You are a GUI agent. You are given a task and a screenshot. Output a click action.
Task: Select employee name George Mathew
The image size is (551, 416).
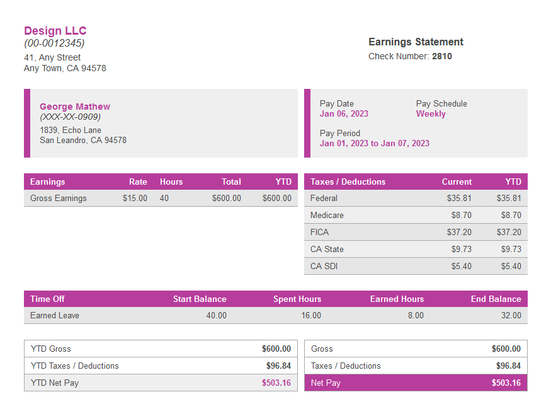pos(74,107)
